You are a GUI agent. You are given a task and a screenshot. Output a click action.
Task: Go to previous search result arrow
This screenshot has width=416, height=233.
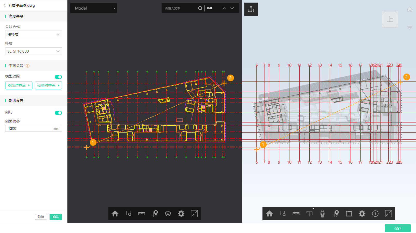(224, 8)
